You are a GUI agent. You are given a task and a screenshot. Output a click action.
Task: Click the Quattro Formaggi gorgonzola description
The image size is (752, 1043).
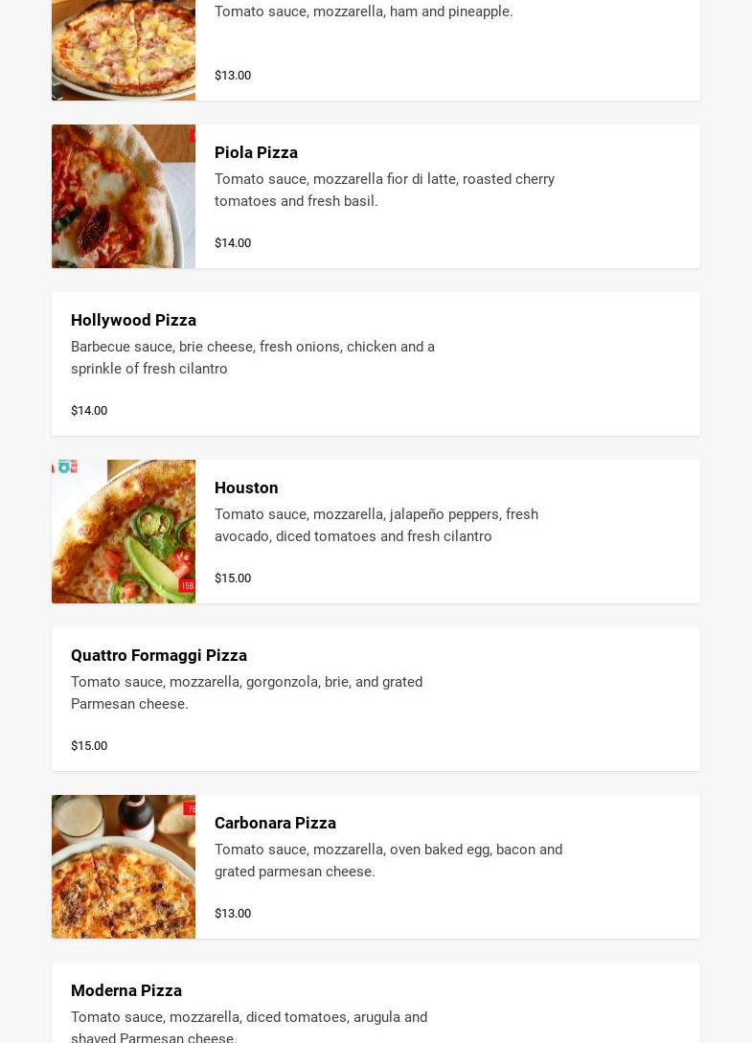(x=246, y=692)
